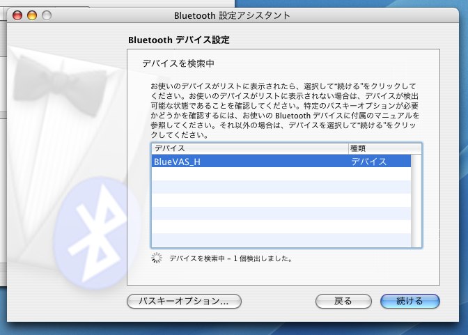Viewport: 468px width, 335px height.
Task: Close the Bluetooth 設定アシスタント window
Action: click(x=17, y=15)
